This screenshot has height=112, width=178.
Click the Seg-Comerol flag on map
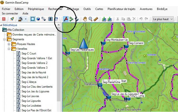coord(126,47)
